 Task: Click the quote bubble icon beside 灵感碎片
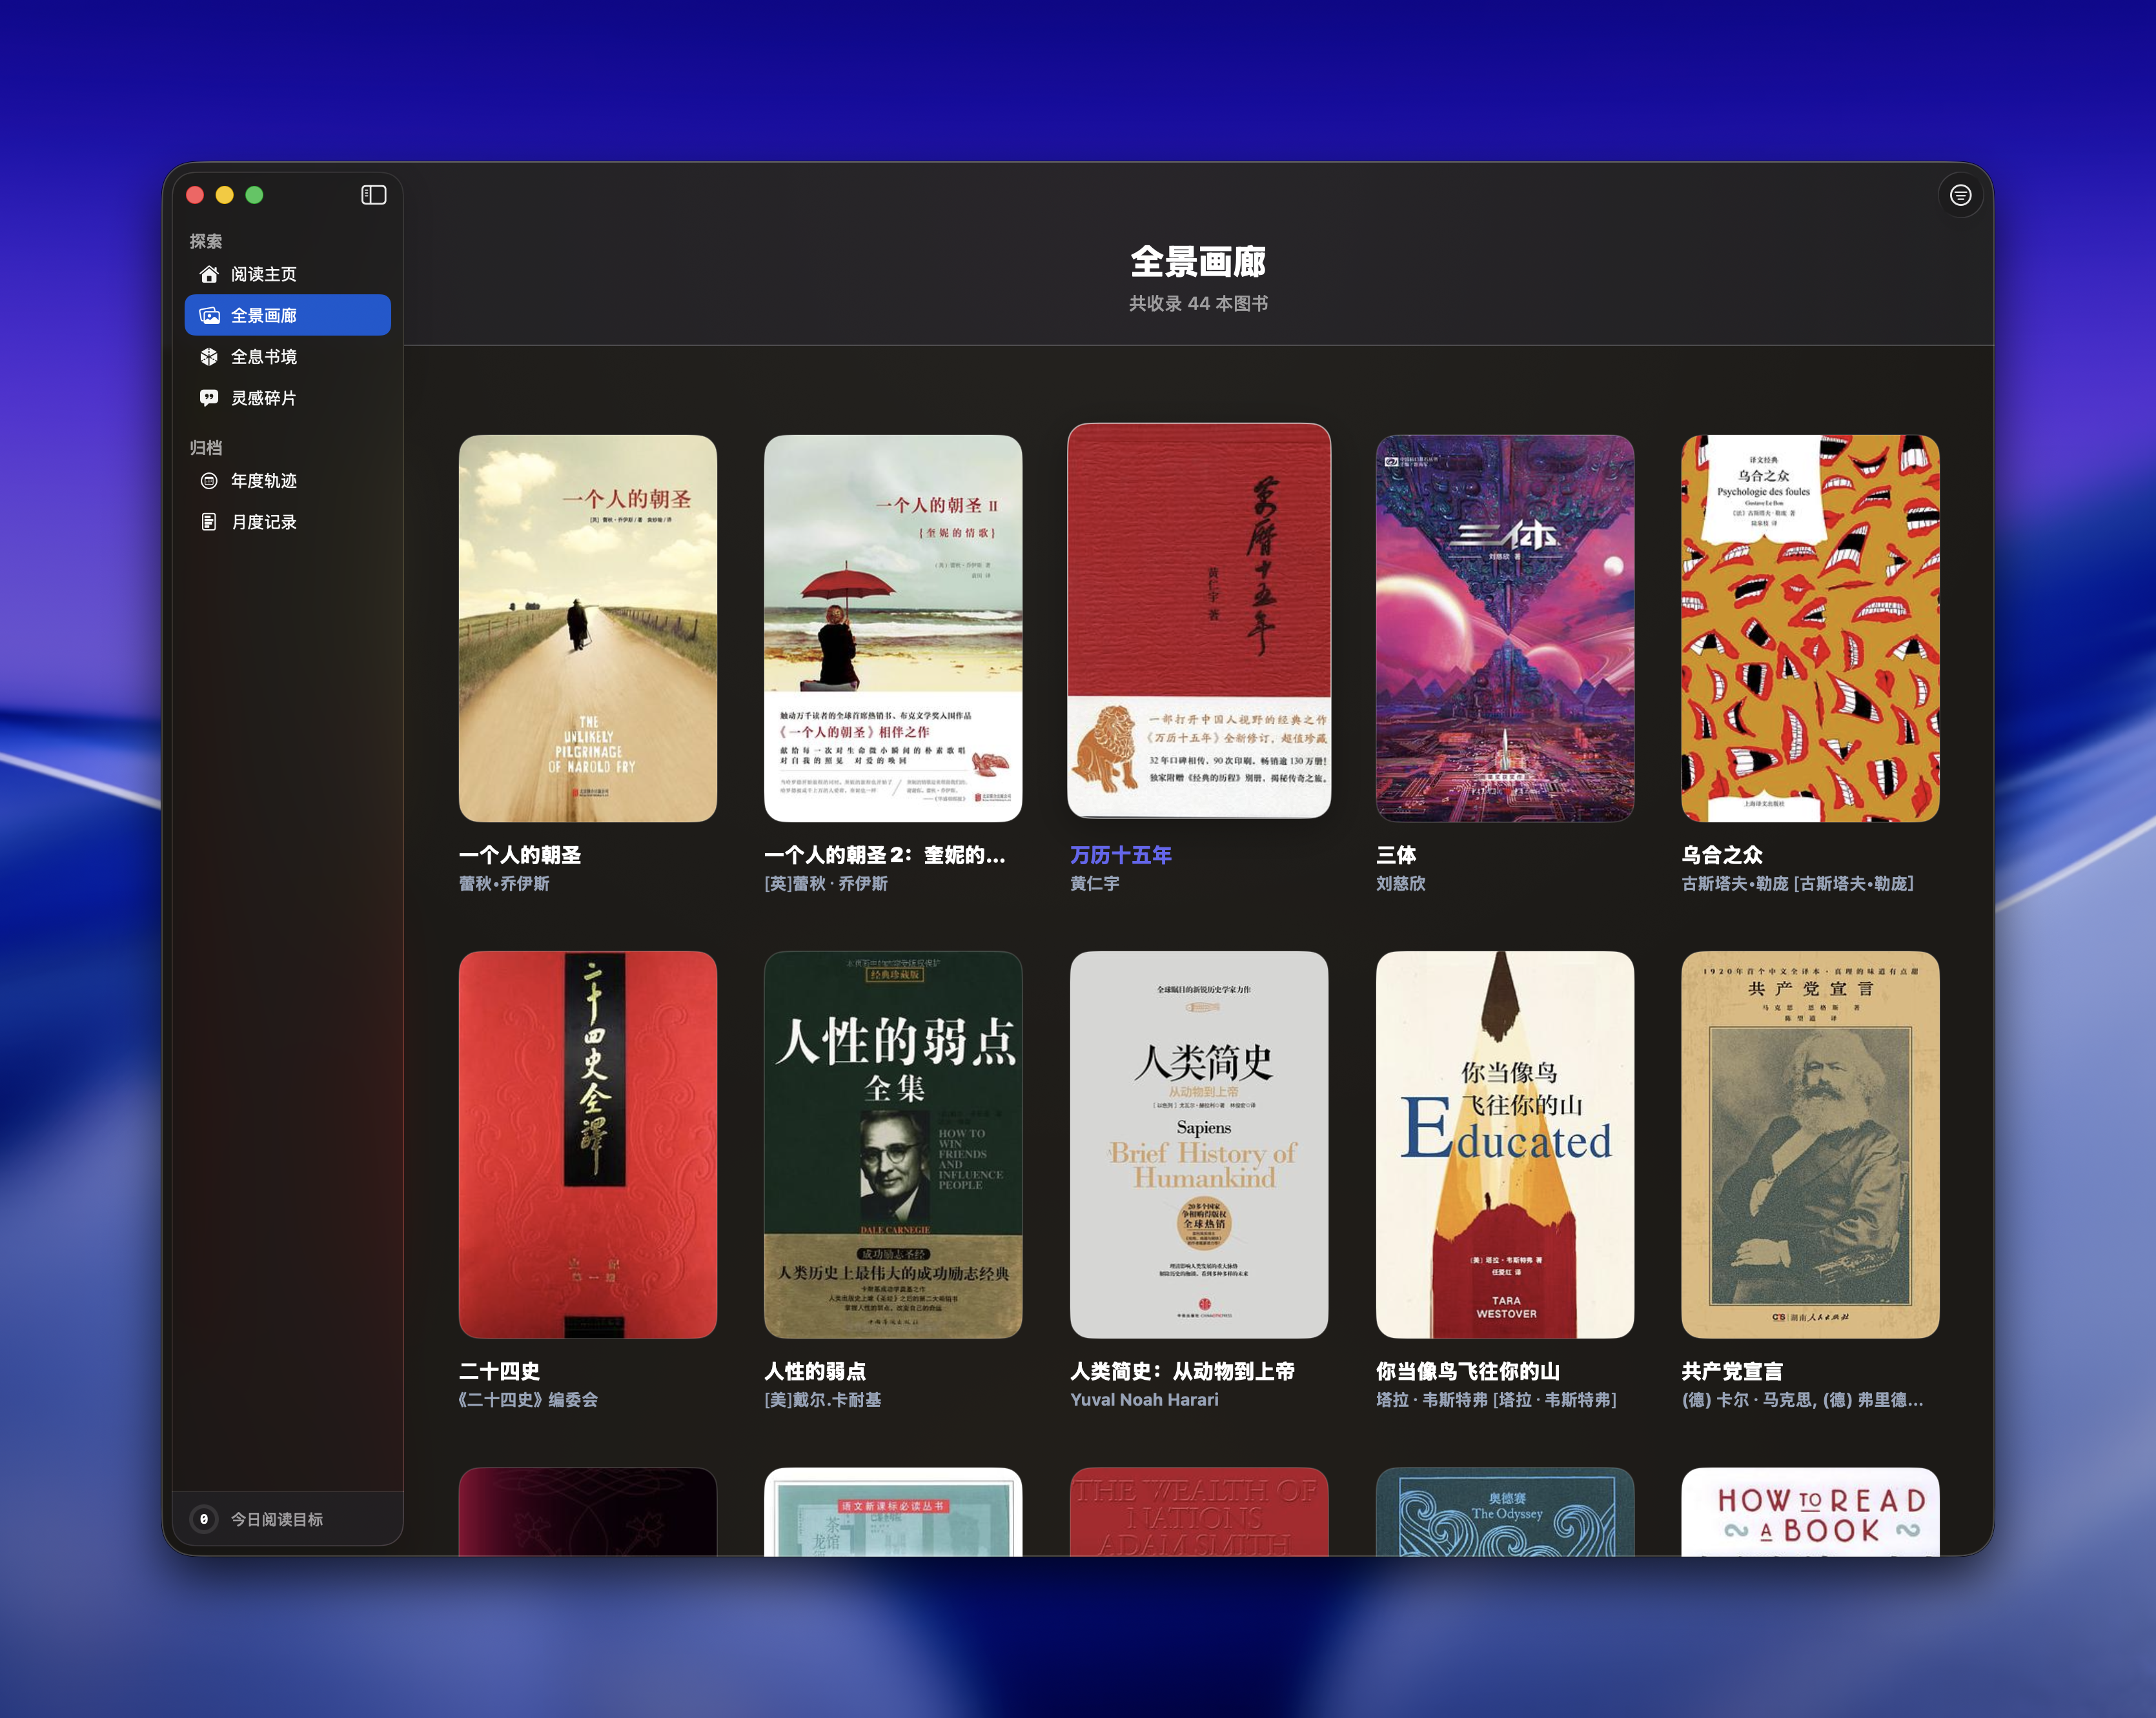209,398
